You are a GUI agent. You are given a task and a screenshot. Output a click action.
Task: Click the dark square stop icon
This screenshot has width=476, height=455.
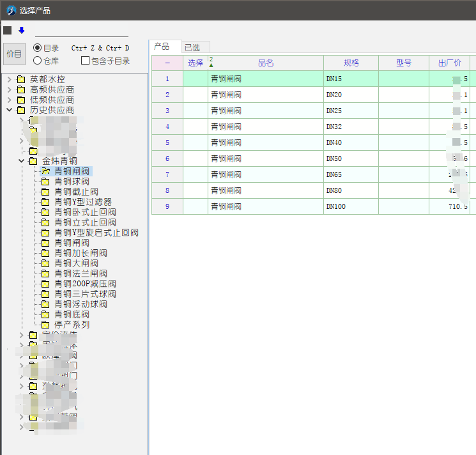[7, 30]
